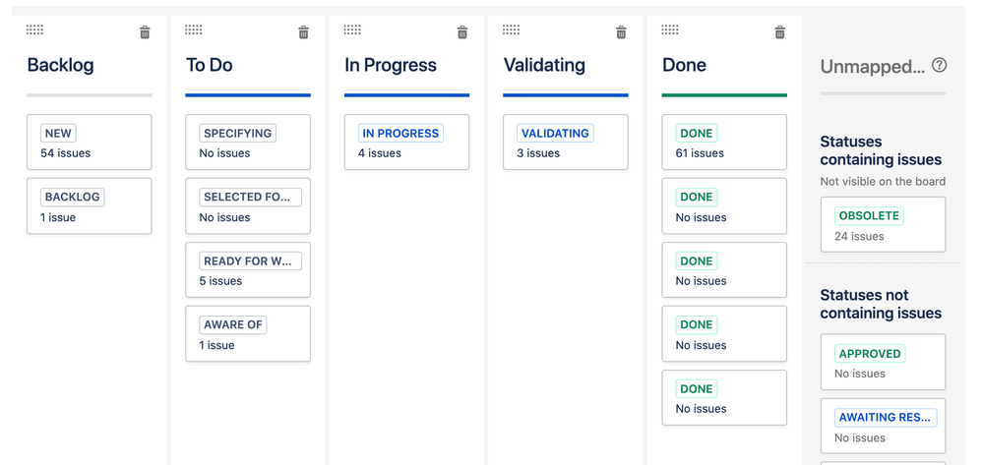The image size is (982, 465).
Task: Click the drag handle on the Validating column
Action: point(511,29)
